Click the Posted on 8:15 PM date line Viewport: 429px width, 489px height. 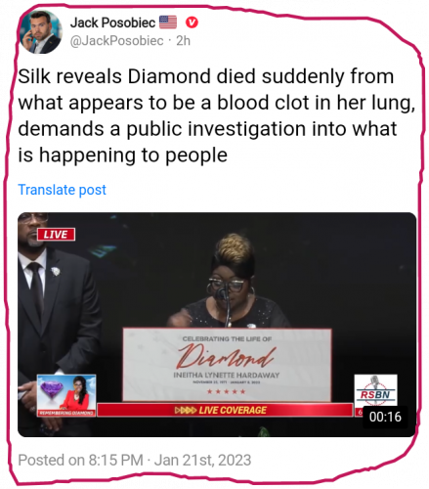pos(135,460)
